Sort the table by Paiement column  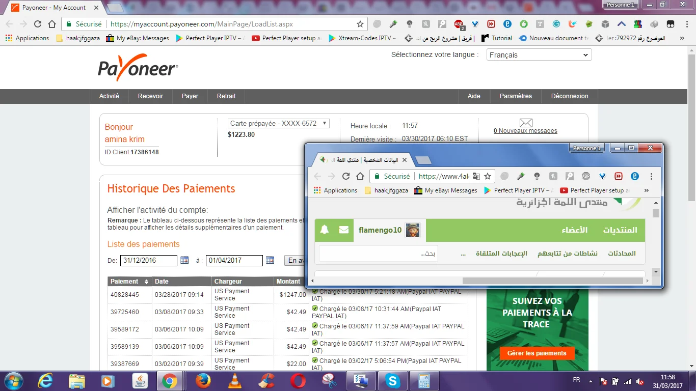147,282
